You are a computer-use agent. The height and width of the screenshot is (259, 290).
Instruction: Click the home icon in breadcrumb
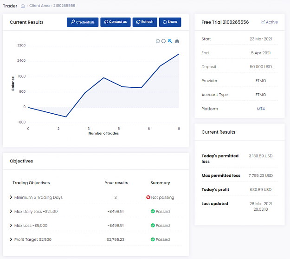click(23, 6)
